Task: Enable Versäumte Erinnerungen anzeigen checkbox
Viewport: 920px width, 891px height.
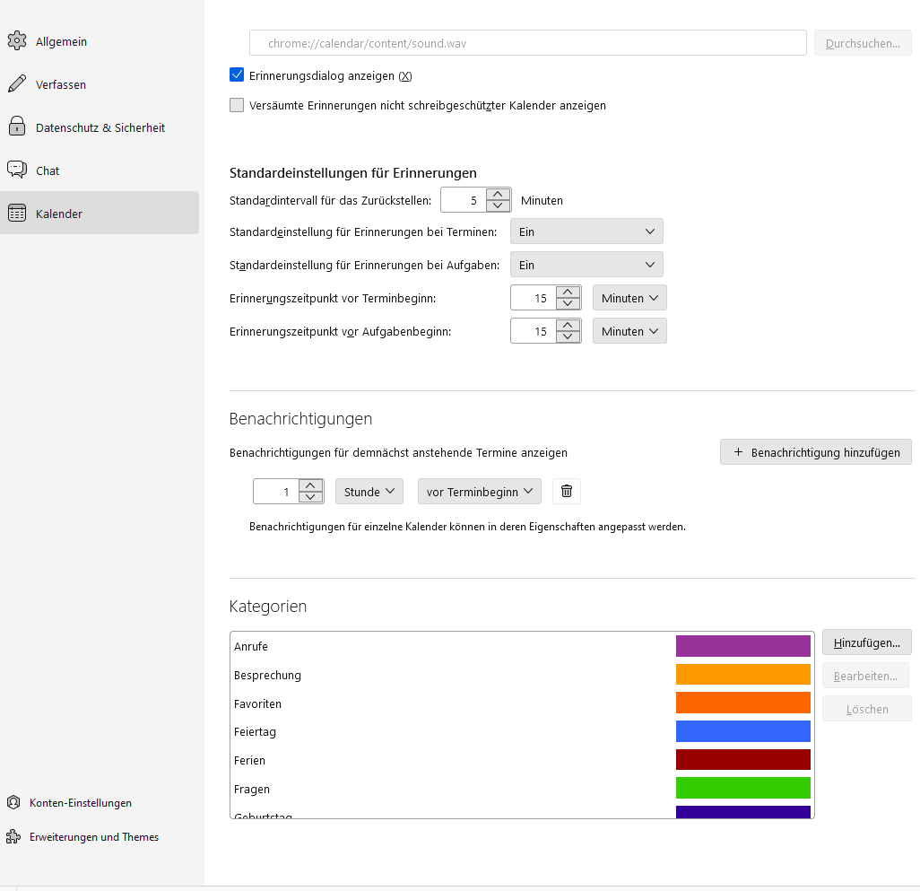Action: 237,105
